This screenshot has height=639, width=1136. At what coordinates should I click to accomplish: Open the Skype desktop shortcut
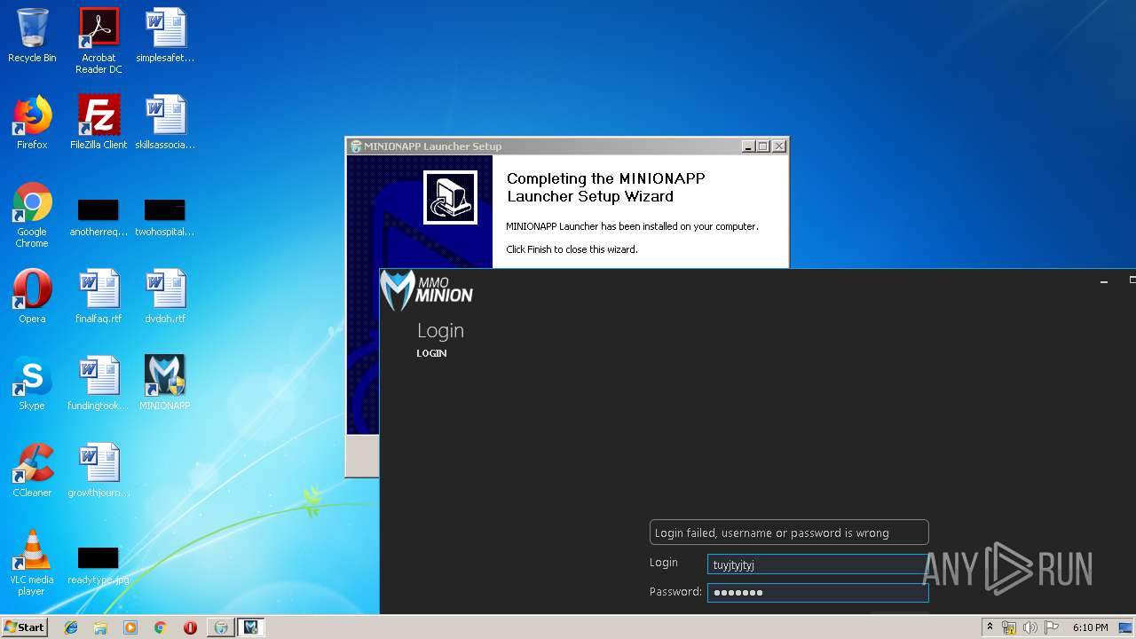32,384
